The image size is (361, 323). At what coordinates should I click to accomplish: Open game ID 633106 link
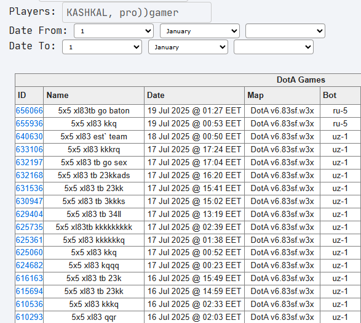pyautogui.click(x=30, y=150)
